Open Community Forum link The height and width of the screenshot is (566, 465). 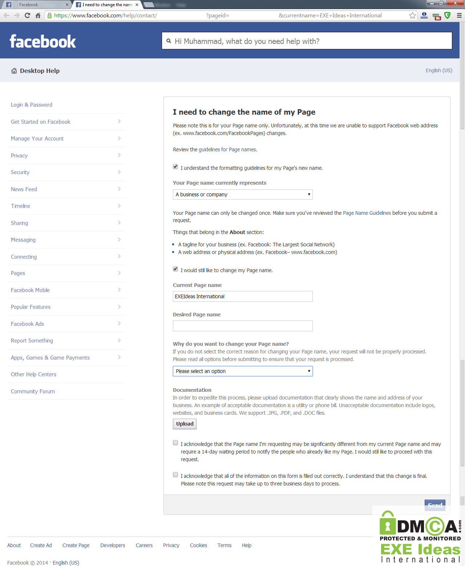click(x=33, y=391)
